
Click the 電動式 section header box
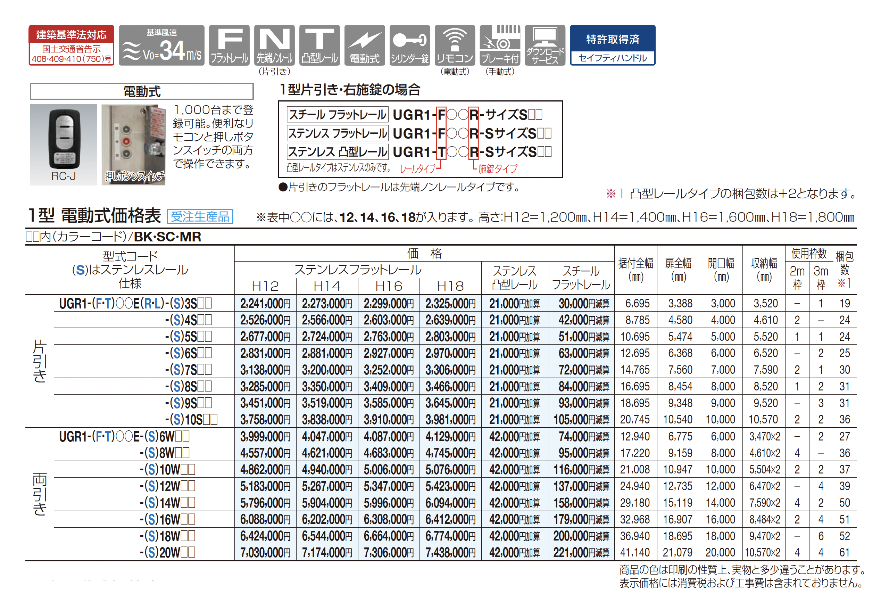click(142, 91)
